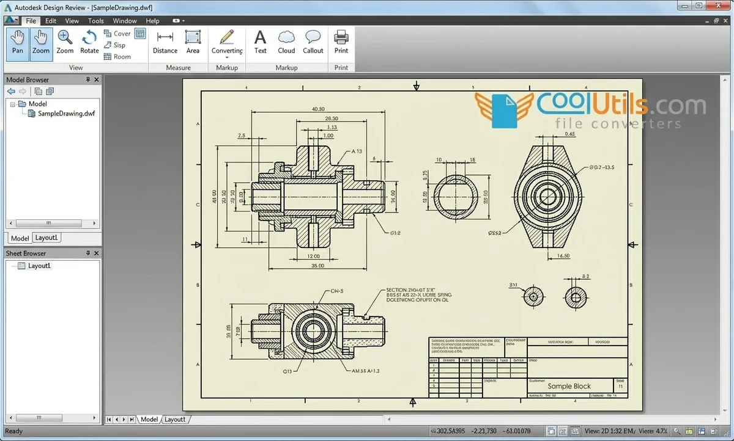The image size is (734, 441).
Task: Open the Tools menu
Action: point(95,20)
